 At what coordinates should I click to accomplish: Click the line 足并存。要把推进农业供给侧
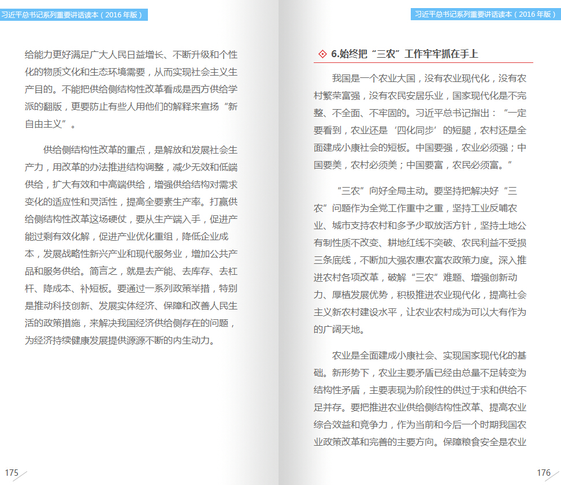coord(420,408)
